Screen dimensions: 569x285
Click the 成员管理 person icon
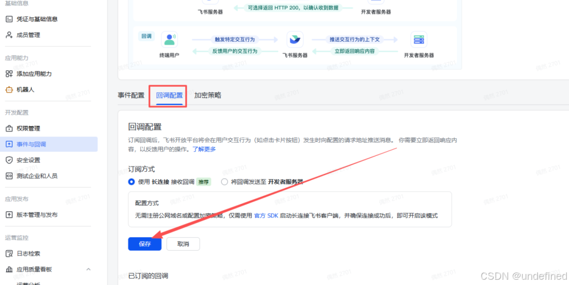tap(9, 35)
